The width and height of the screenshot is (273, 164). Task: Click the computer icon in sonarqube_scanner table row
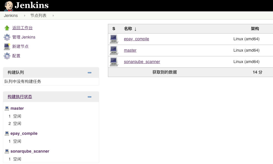pyautogui.click(x=114, y=62)
